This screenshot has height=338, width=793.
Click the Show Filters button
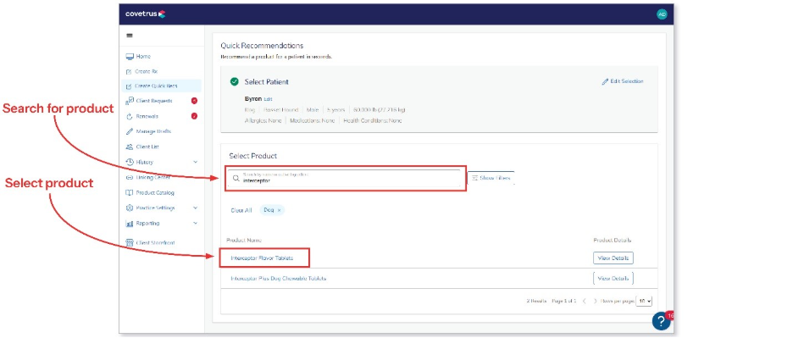(x=491, y=178)
